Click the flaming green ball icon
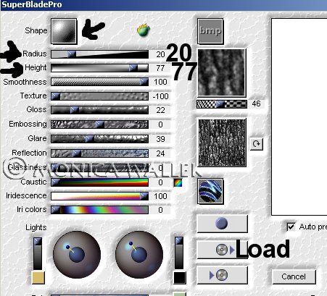The image size is (327, 296). click(x=144, y=30)
